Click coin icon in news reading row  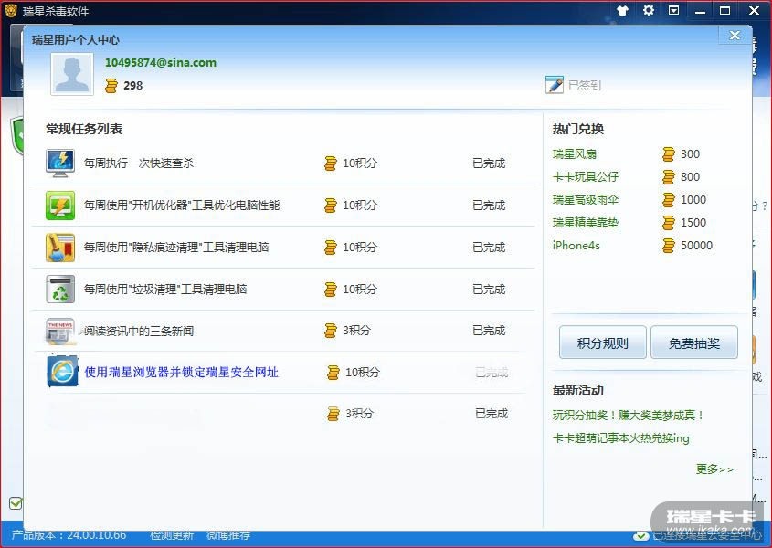point(331,331)
